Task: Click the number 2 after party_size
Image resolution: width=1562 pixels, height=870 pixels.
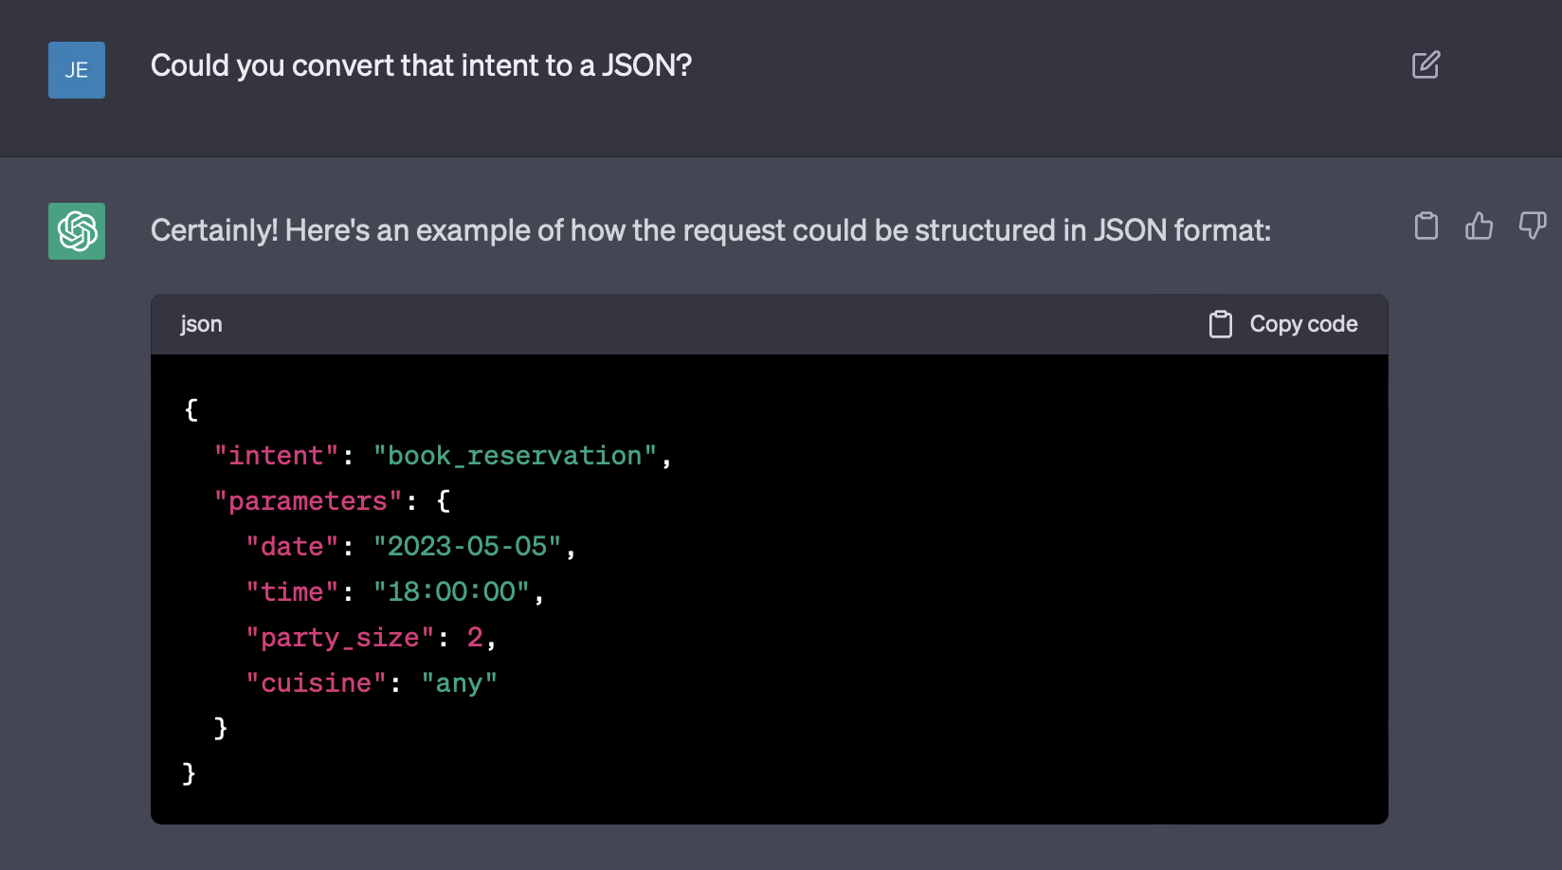Action: 475,638
